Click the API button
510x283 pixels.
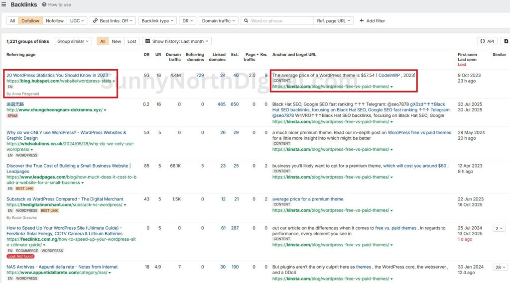(487, 41)
